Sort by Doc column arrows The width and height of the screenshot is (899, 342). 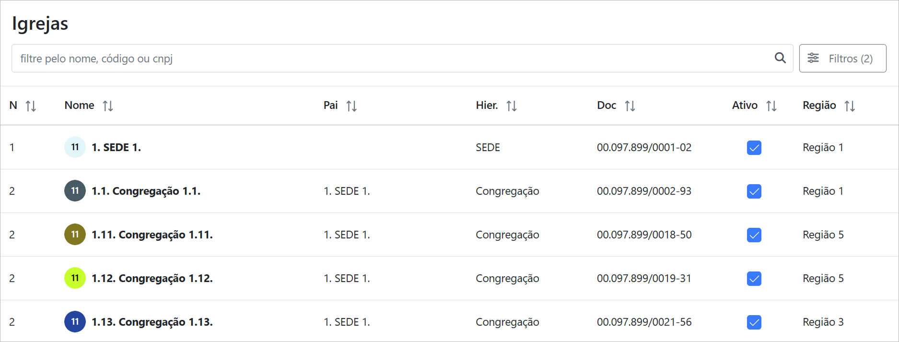630,106
